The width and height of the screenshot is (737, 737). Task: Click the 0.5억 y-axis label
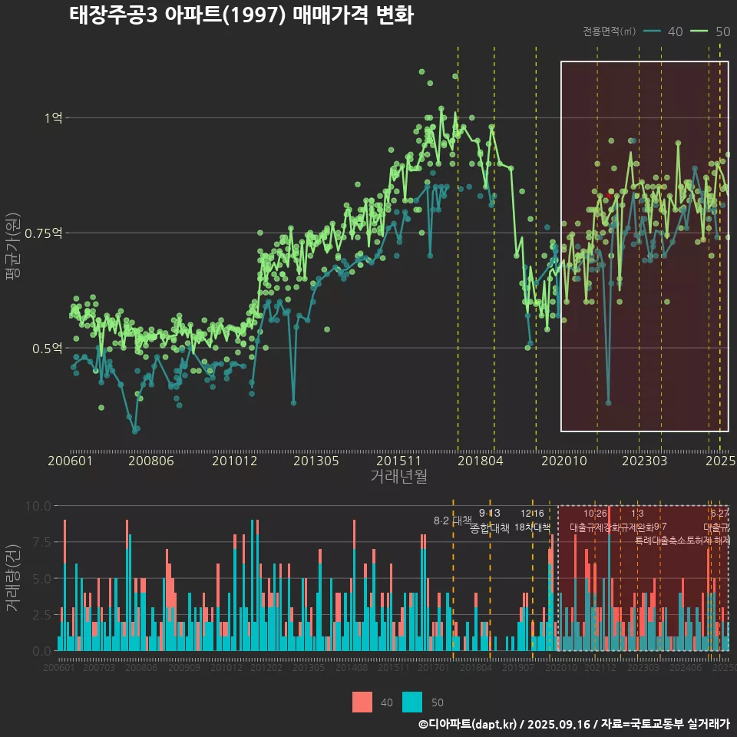(47, 349)
